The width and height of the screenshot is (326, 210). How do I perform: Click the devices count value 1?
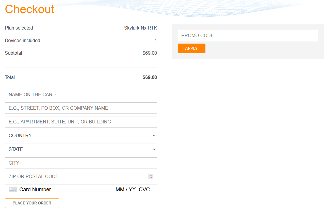click(x=155, y=40)
